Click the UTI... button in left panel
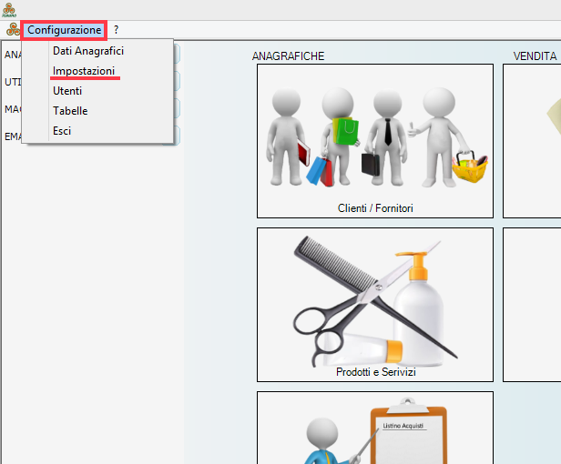Image resolution: width=561 pixels, height=464 pixels. coord(12,82)
